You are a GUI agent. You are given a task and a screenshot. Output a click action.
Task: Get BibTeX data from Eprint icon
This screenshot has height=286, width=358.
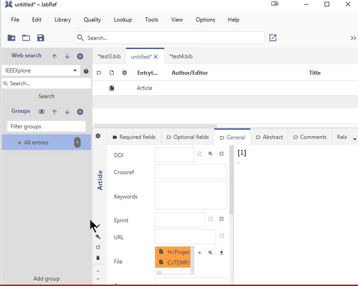click(x=222, y=219)
